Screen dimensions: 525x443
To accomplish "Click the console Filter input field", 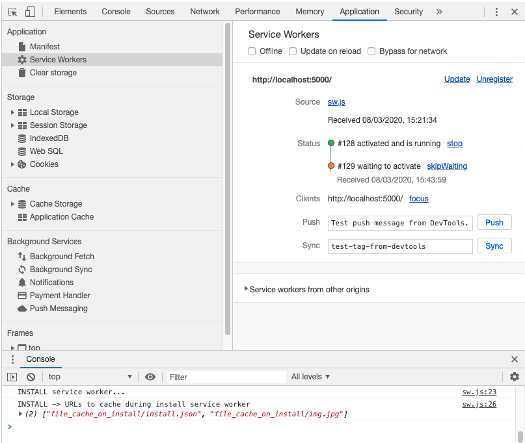I will (x=225, y=377).
